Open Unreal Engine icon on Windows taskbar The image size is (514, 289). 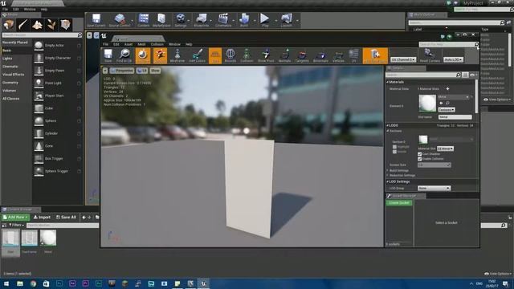point(203,283)
